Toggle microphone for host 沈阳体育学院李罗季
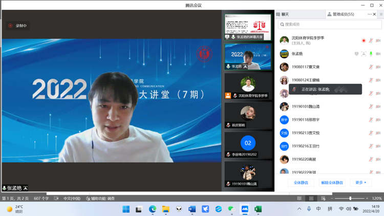384x216 pixels. (x=371, y=40)
